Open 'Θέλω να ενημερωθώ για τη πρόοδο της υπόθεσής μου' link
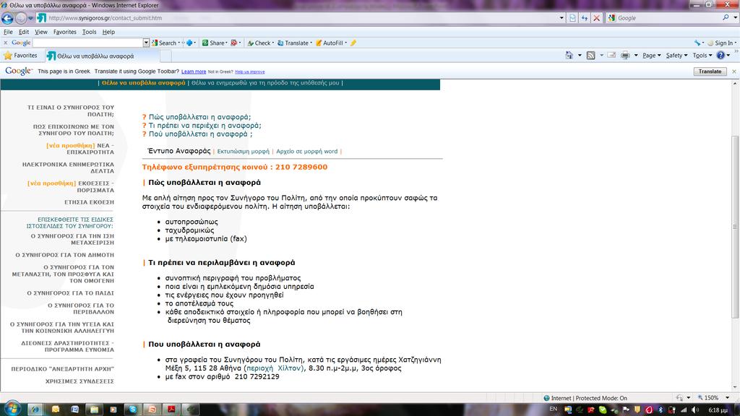 [x=265, y=82]
